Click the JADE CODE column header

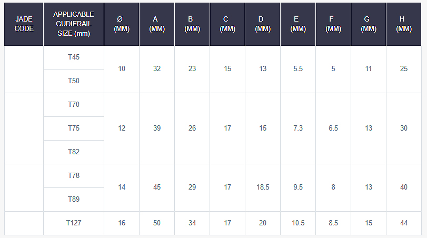click(x=24, y=24)
